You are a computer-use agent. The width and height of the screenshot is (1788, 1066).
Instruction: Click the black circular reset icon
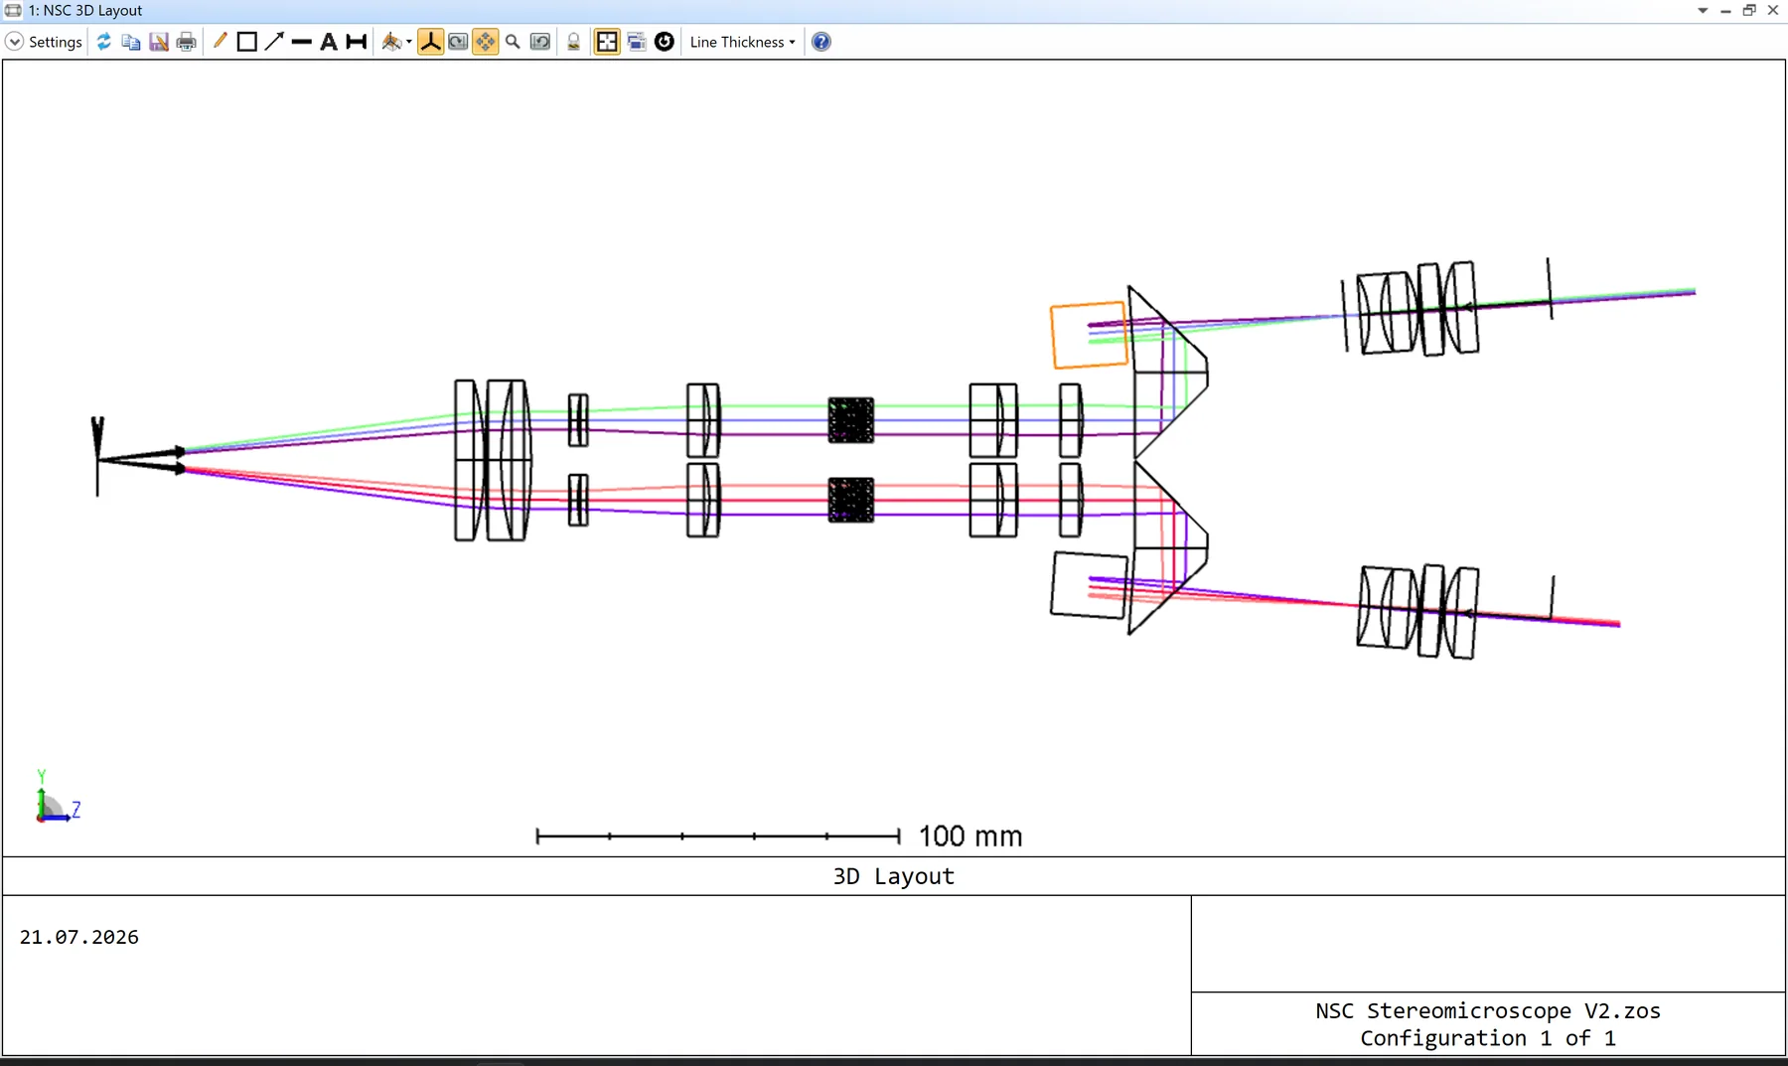pyautogui.click(x=665, y=42)
